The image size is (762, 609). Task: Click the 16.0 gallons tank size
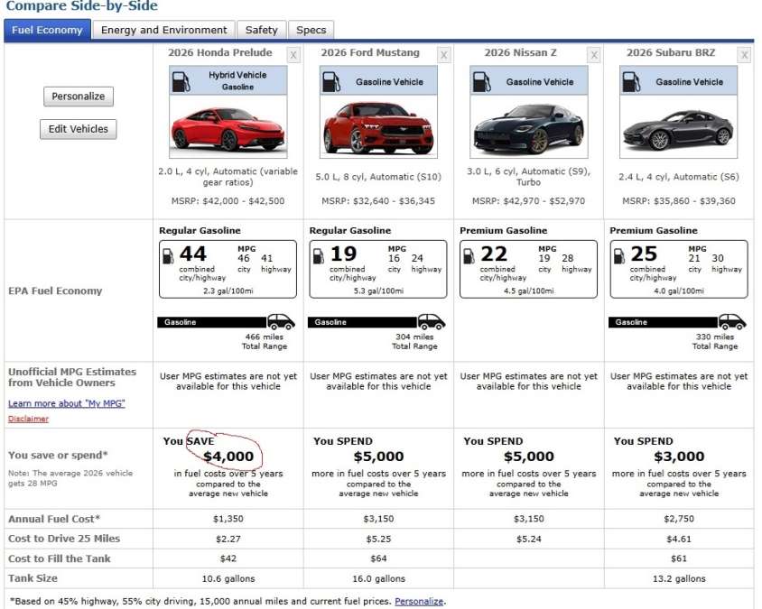pyautogui.click(x=378, y=578)
